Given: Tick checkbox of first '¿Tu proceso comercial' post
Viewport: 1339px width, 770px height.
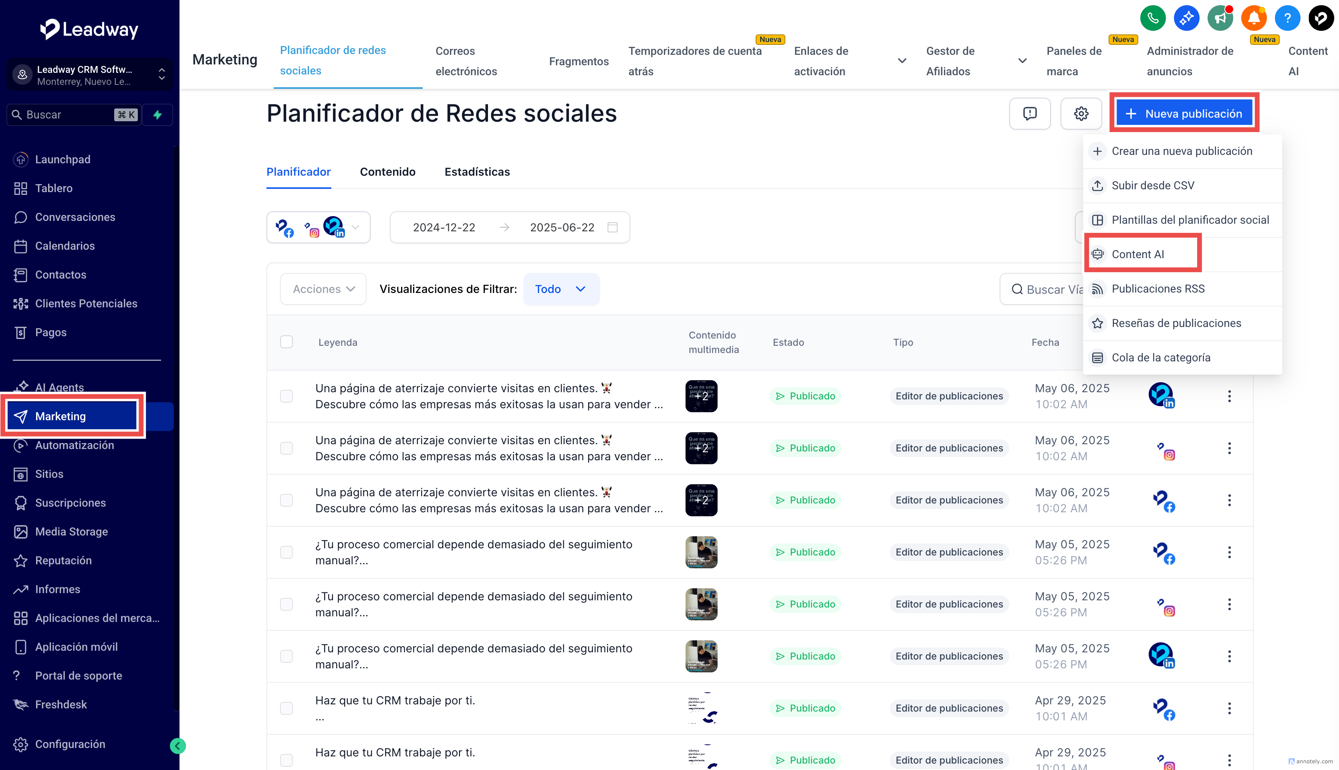Looking at the screenshot, I should click(286, 552).
